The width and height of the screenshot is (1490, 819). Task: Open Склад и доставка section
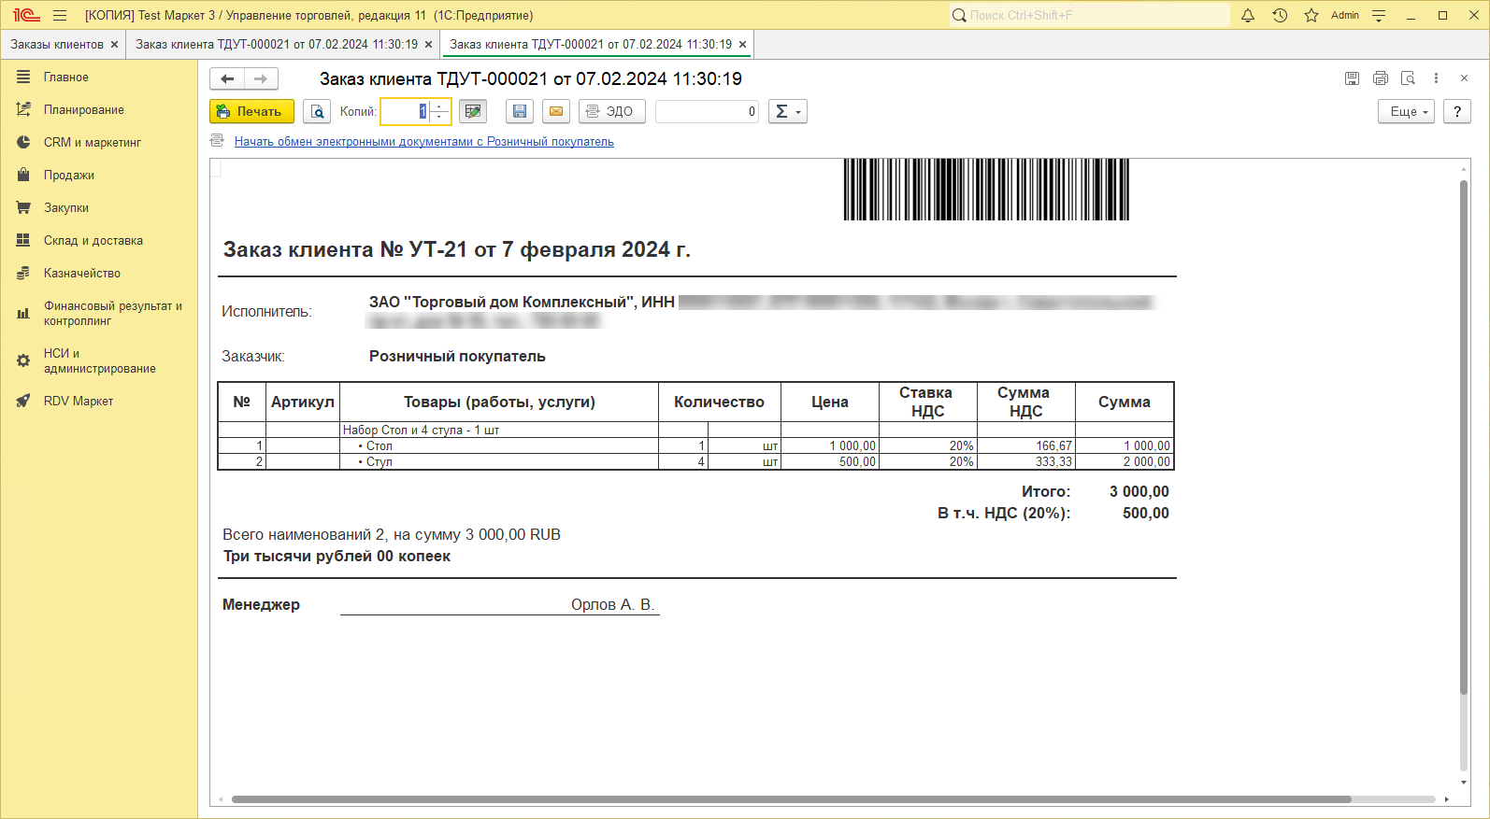tap(93, 241)
